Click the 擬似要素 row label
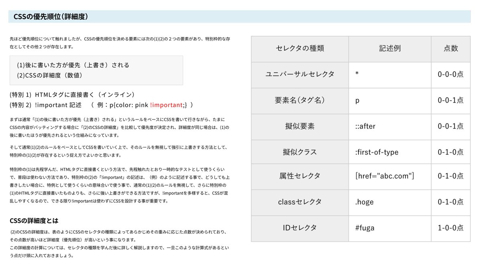The image size is (481, 267). point(299,126)
